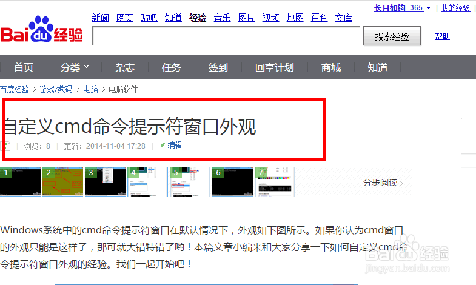Screen dimensions: 476x285
Task: Click 电脑 breadcrumb
Action: (90, 89)
